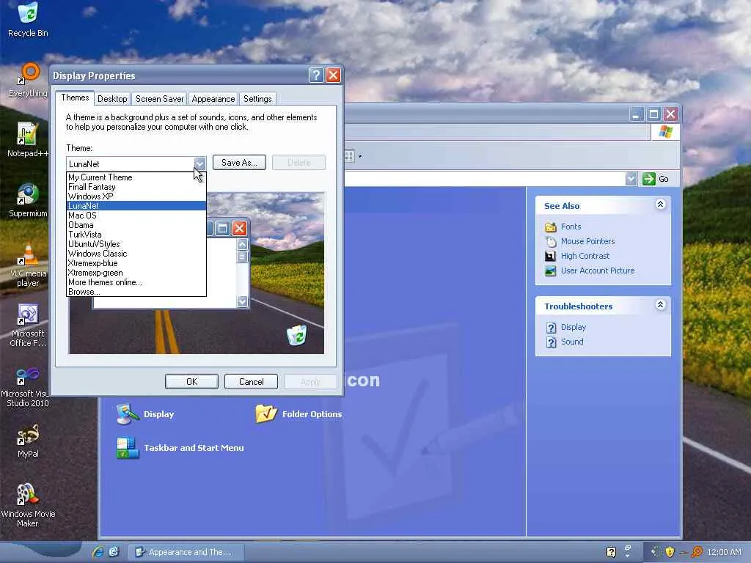Click the Save As... button
Image resolution: width=751 pixels, height=563 pixels.
(x=239, y=162)
